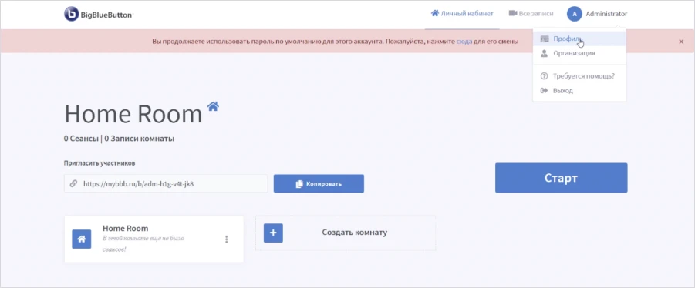This screenshot has height=288, width=695.
Task: Click the Пригласить участников label
Action: 100,162
